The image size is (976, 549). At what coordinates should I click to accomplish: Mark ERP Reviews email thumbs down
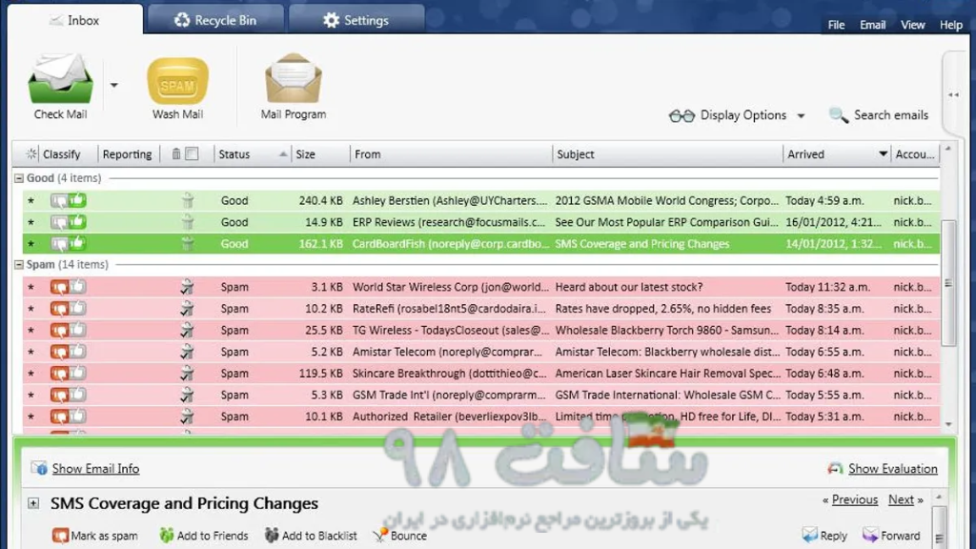click(x=59, y=223)
